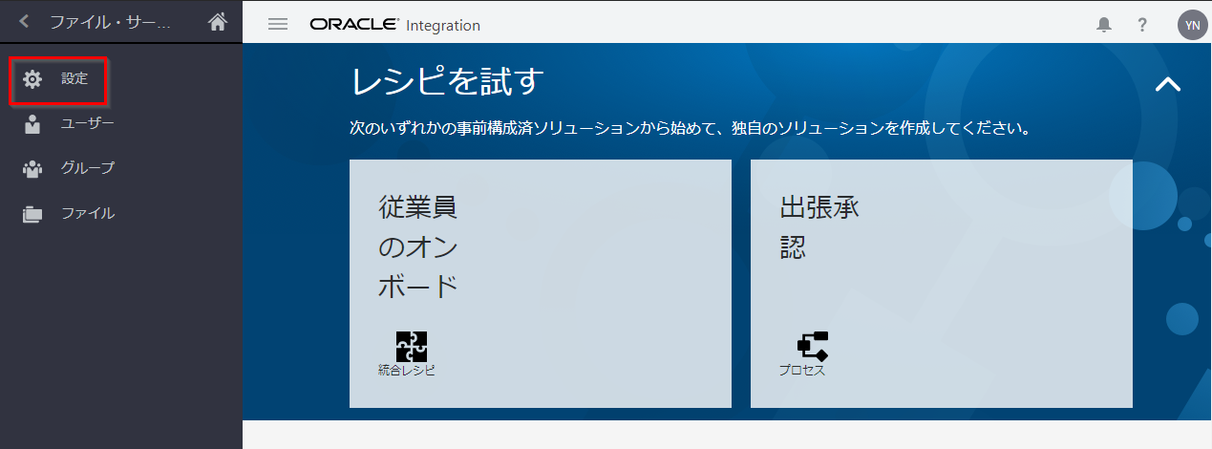Open the YN user avatar menu
This screenshot has width=1212, height=449.
click(1191, 25)
